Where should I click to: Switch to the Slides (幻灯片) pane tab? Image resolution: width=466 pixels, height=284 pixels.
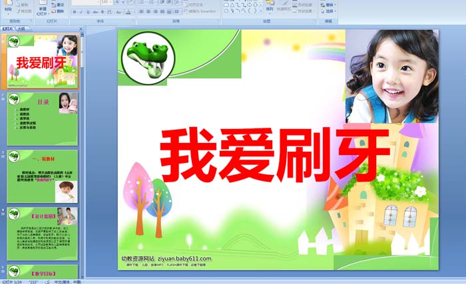[x=8, y=29]
